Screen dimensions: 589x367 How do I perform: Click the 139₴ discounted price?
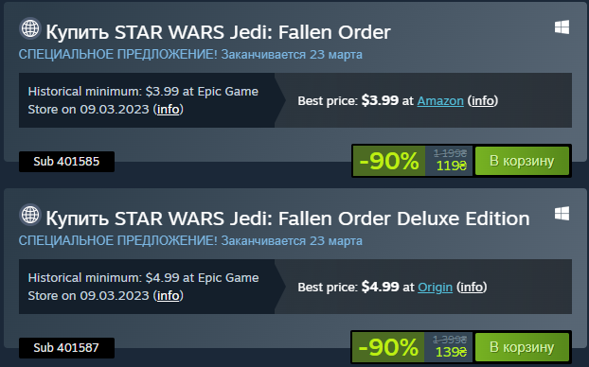(451, 352)
